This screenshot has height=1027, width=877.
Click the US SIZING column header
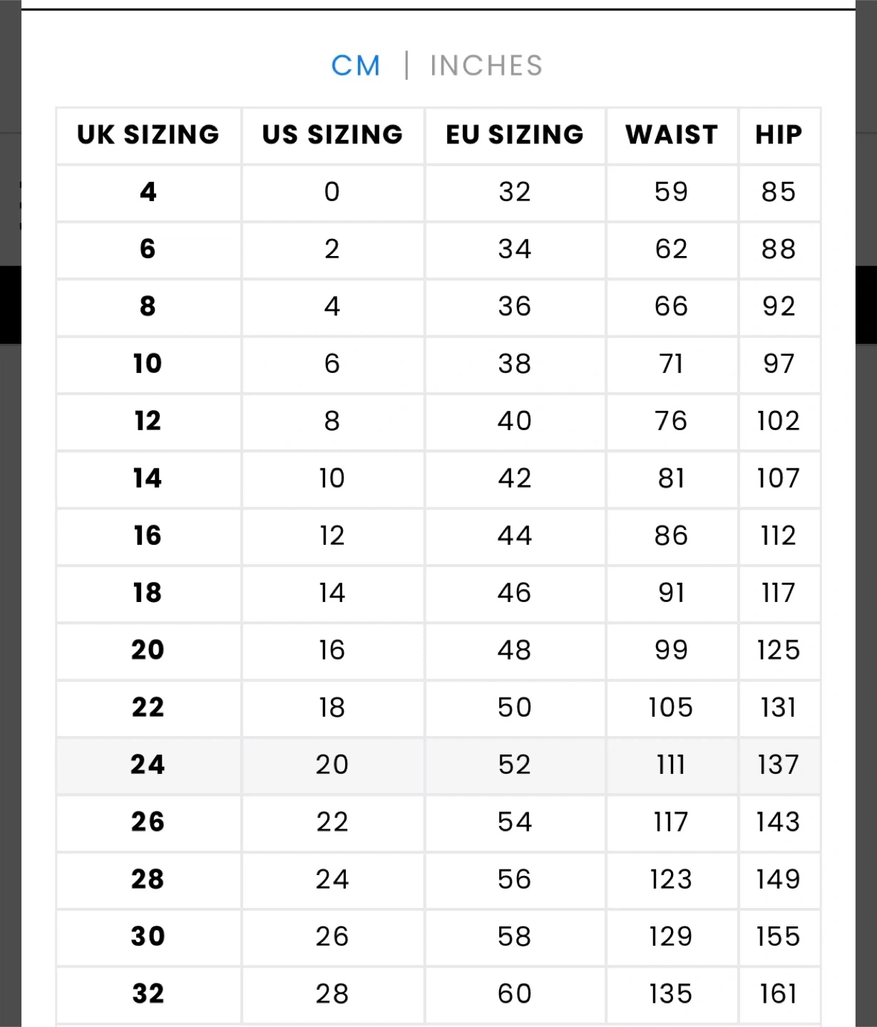(332, 135)
